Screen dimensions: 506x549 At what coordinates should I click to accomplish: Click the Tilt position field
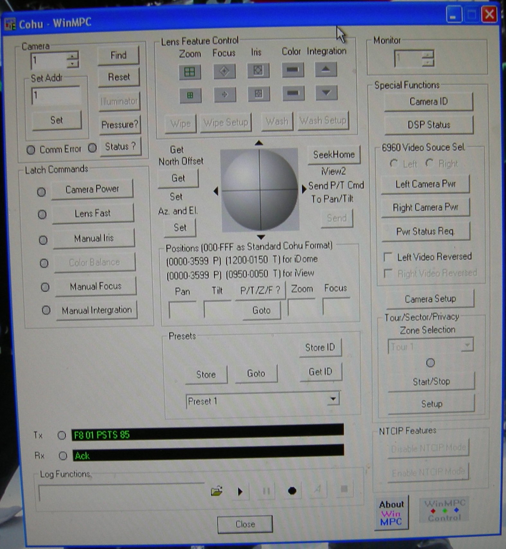[217, 309]
